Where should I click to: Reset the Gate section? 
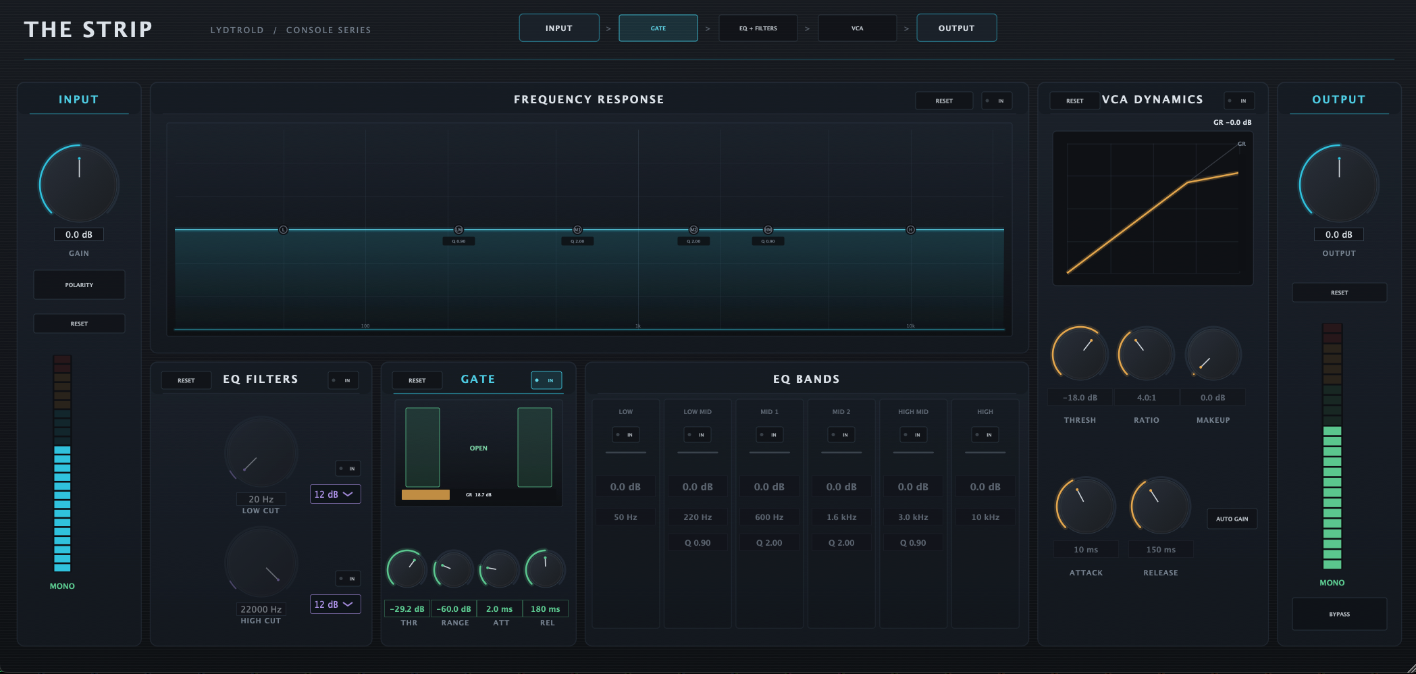(417, 380)
